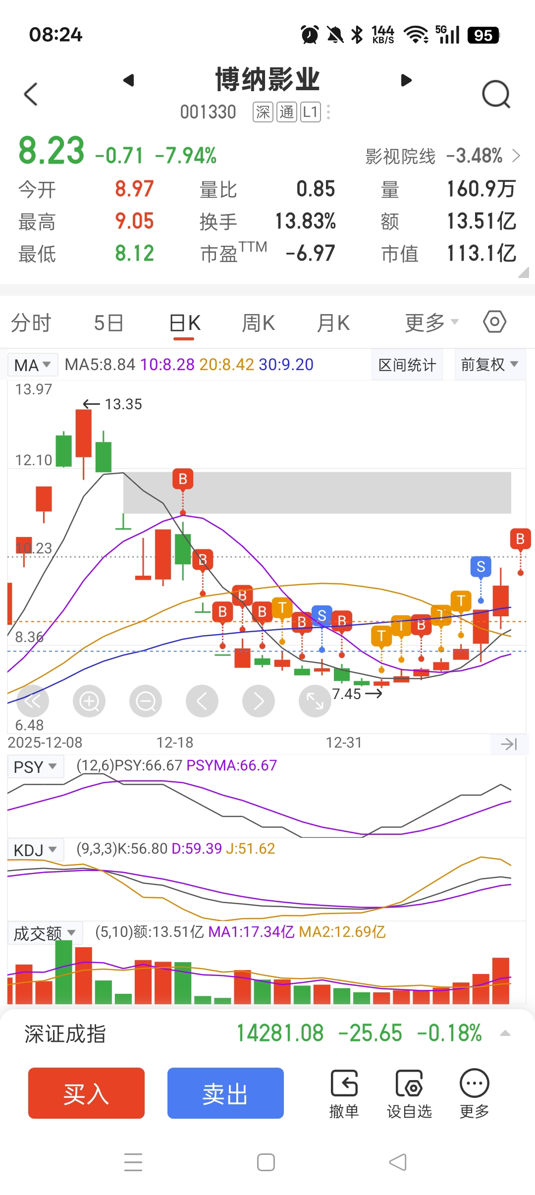
Task: Tap the blue S signal at far right
Action: pos(481,566)
